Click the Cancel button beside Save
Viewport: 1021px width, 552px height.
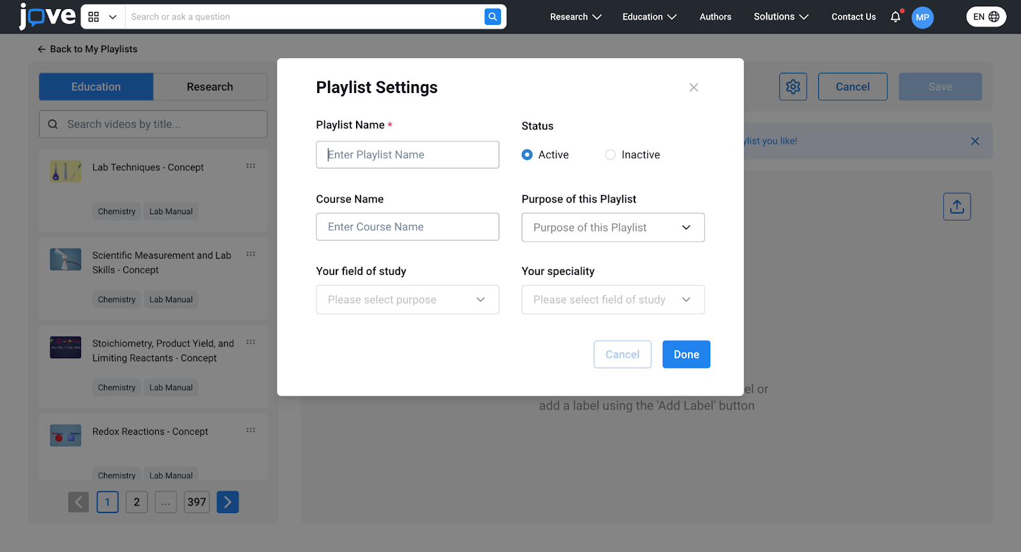coord(853,87)
